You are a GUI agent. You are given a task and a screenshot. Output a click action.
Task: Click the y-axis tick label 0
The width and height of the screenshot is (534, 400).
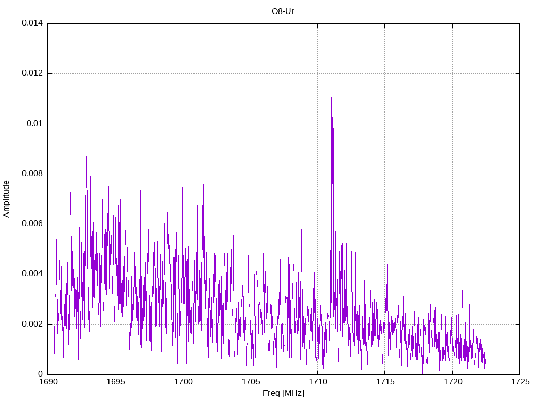pyautogui.click(x=41, y=374)
